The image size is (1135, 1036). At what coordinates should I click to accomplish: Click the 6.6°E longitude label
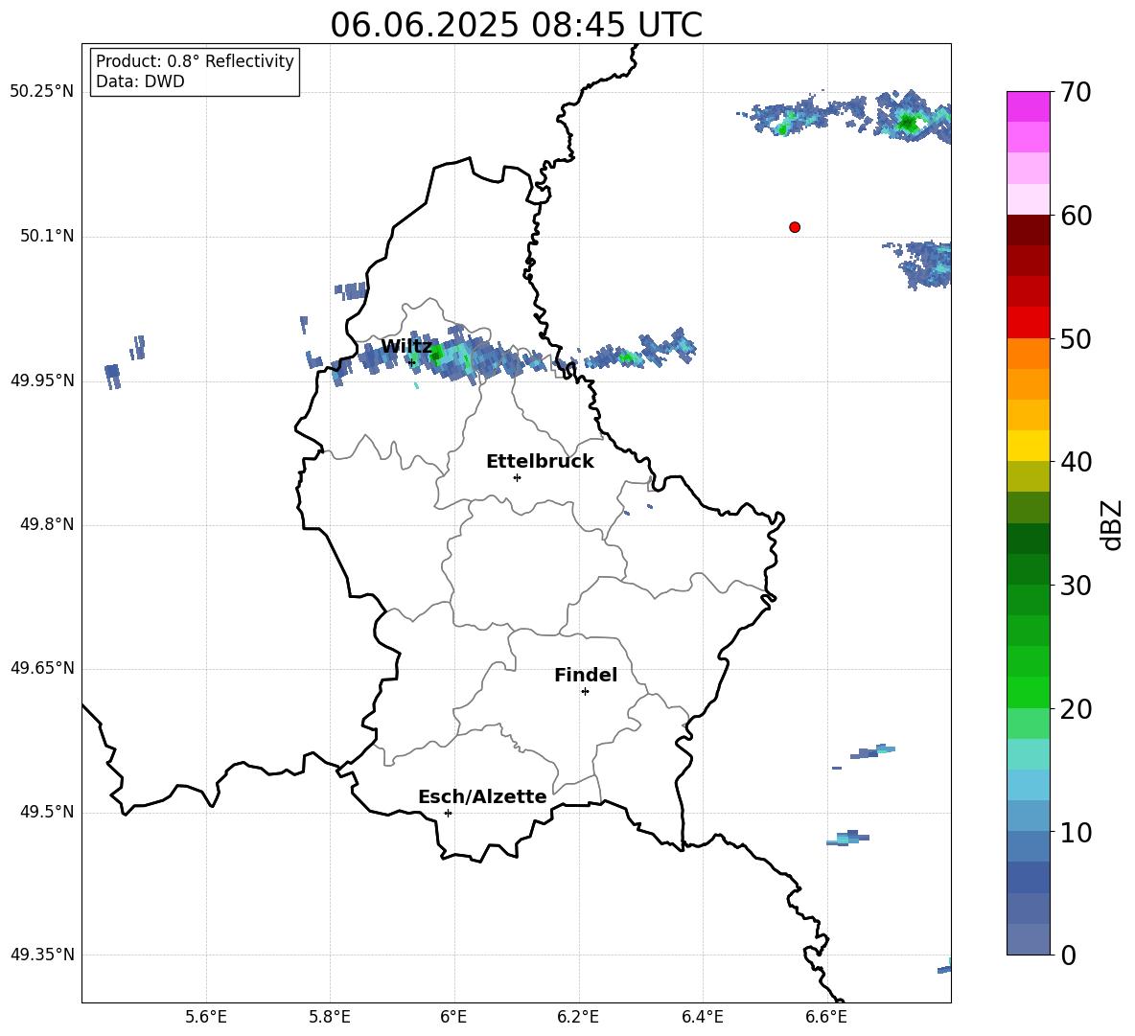tap(826, 1017)
